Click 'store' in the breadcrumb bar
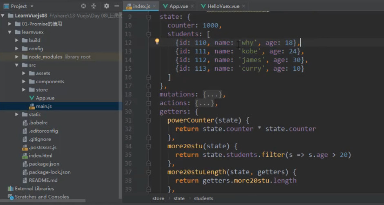 click(158, 198)
